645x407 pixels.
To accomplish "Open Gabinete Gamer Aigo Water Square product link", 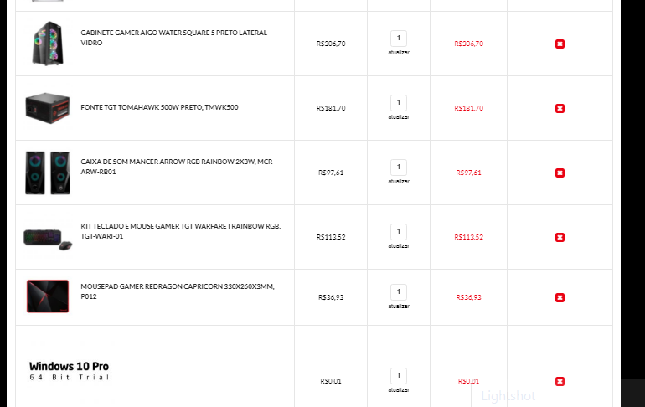I will click(173, 38).
